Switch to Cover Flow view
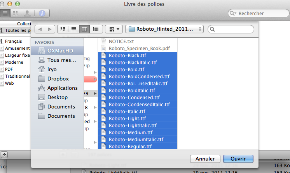The height and width of the screenshot is (173, 290). point(96,29)
